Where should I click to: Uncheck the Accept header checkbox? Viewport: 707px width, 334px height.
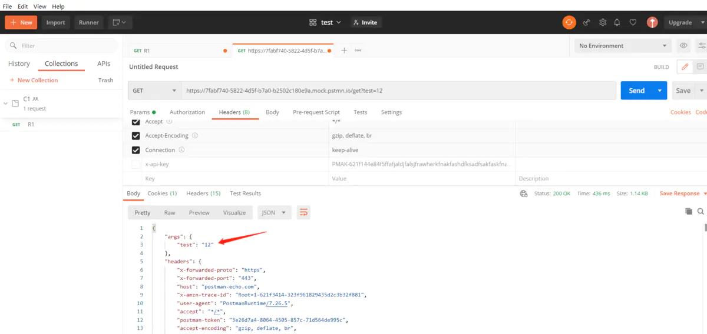click(136, 122)
